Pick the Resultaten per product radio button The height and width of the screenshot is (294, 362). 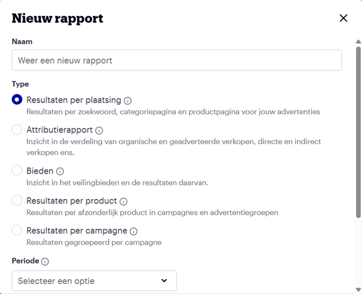[17, 201]
